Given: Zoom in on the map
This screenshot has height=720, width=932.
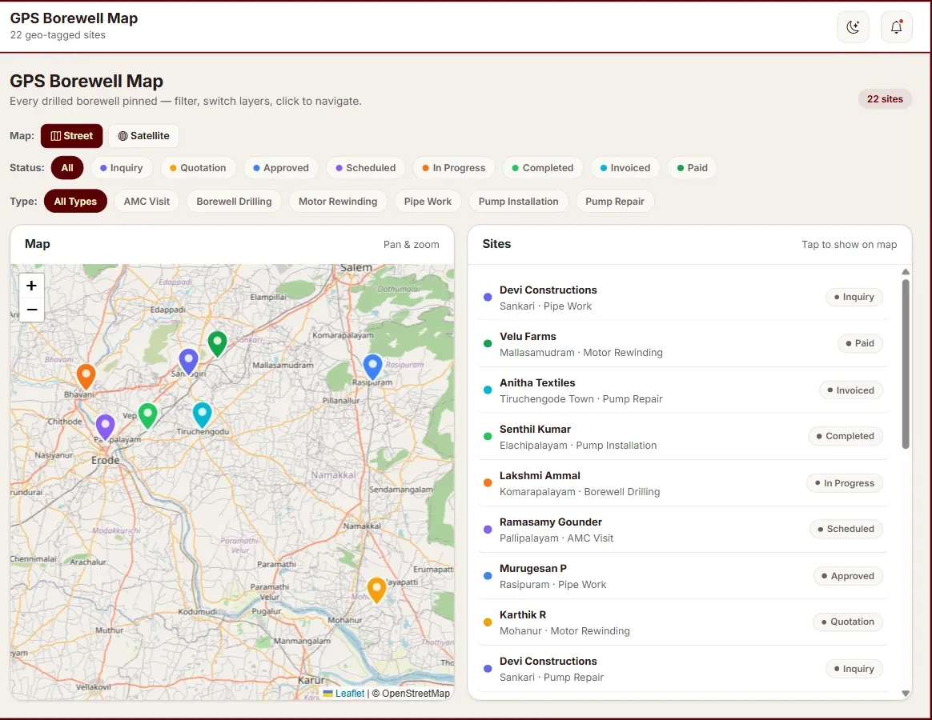Looking at the screenshot, I should click(x=31, y=286).
